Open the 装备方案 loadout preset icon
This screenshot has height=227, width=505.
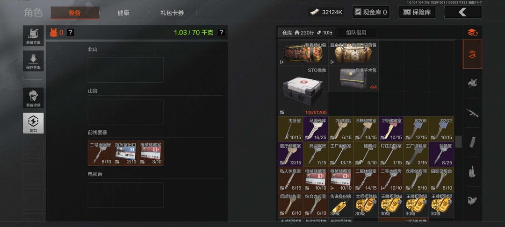click(x=33, y=35)
